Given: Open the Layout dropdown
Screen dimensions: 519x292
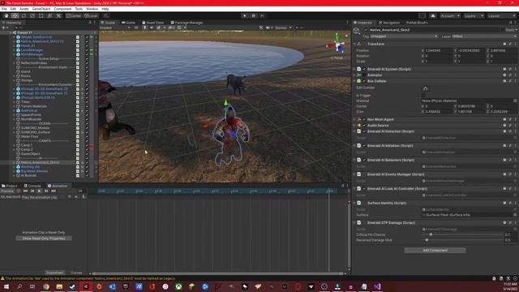Looking at the screenshot, I should point(501,15).
